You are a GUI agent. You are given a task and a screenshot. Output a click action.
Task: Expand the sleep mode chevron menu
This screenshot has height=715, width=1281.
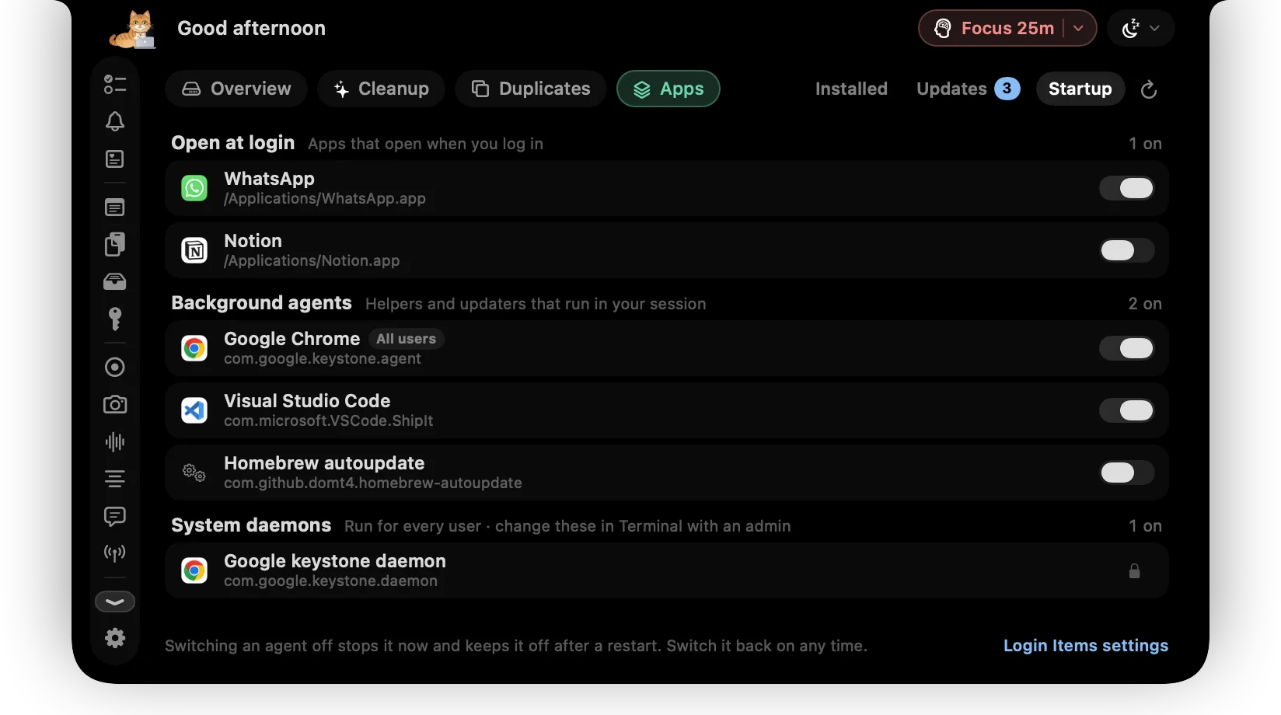1155,29
